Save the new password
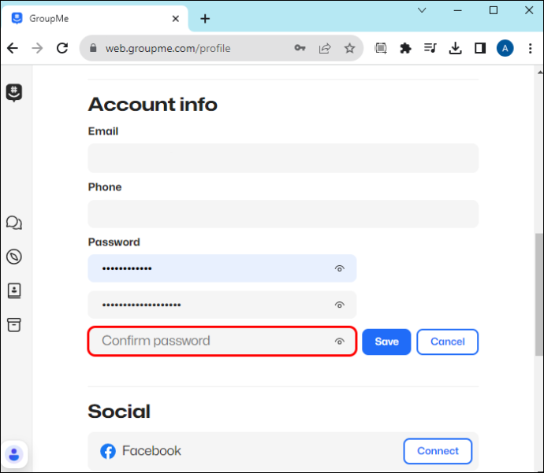This screenshot has width=544, height=473. [386, 342]
